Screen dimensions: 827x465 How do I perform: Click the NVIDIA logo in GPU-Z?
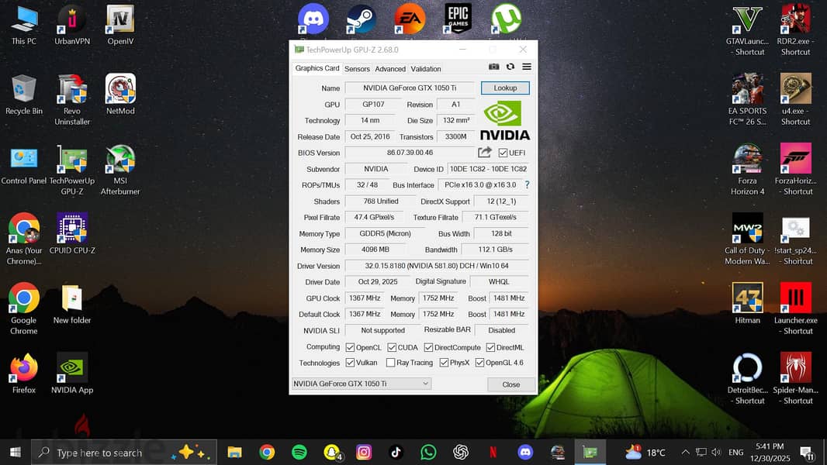coord(505,121)
